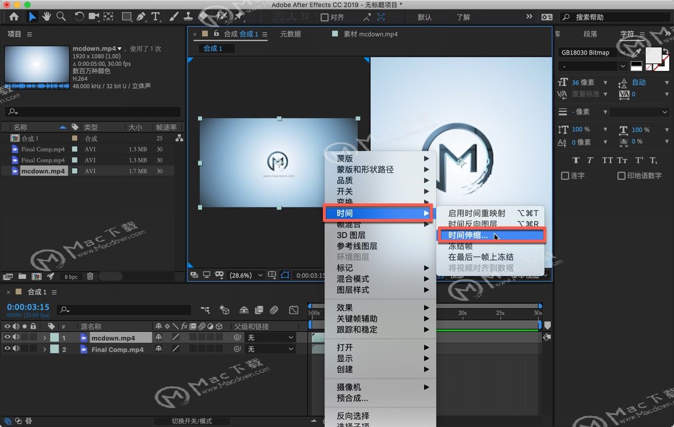Image resolution: width=674 pixels, height=427 pixels.
Task: Click the faux italic T button
Action: coord(590,160)
